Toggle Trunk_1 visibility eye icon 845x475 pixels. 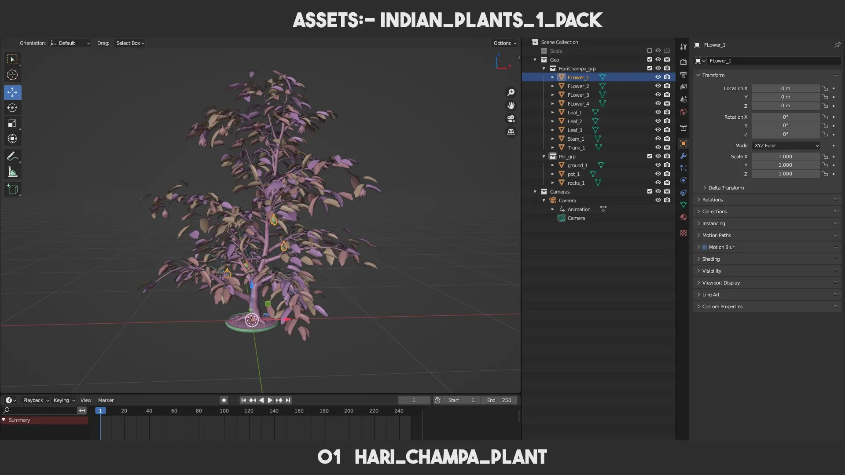pos(658,148)
